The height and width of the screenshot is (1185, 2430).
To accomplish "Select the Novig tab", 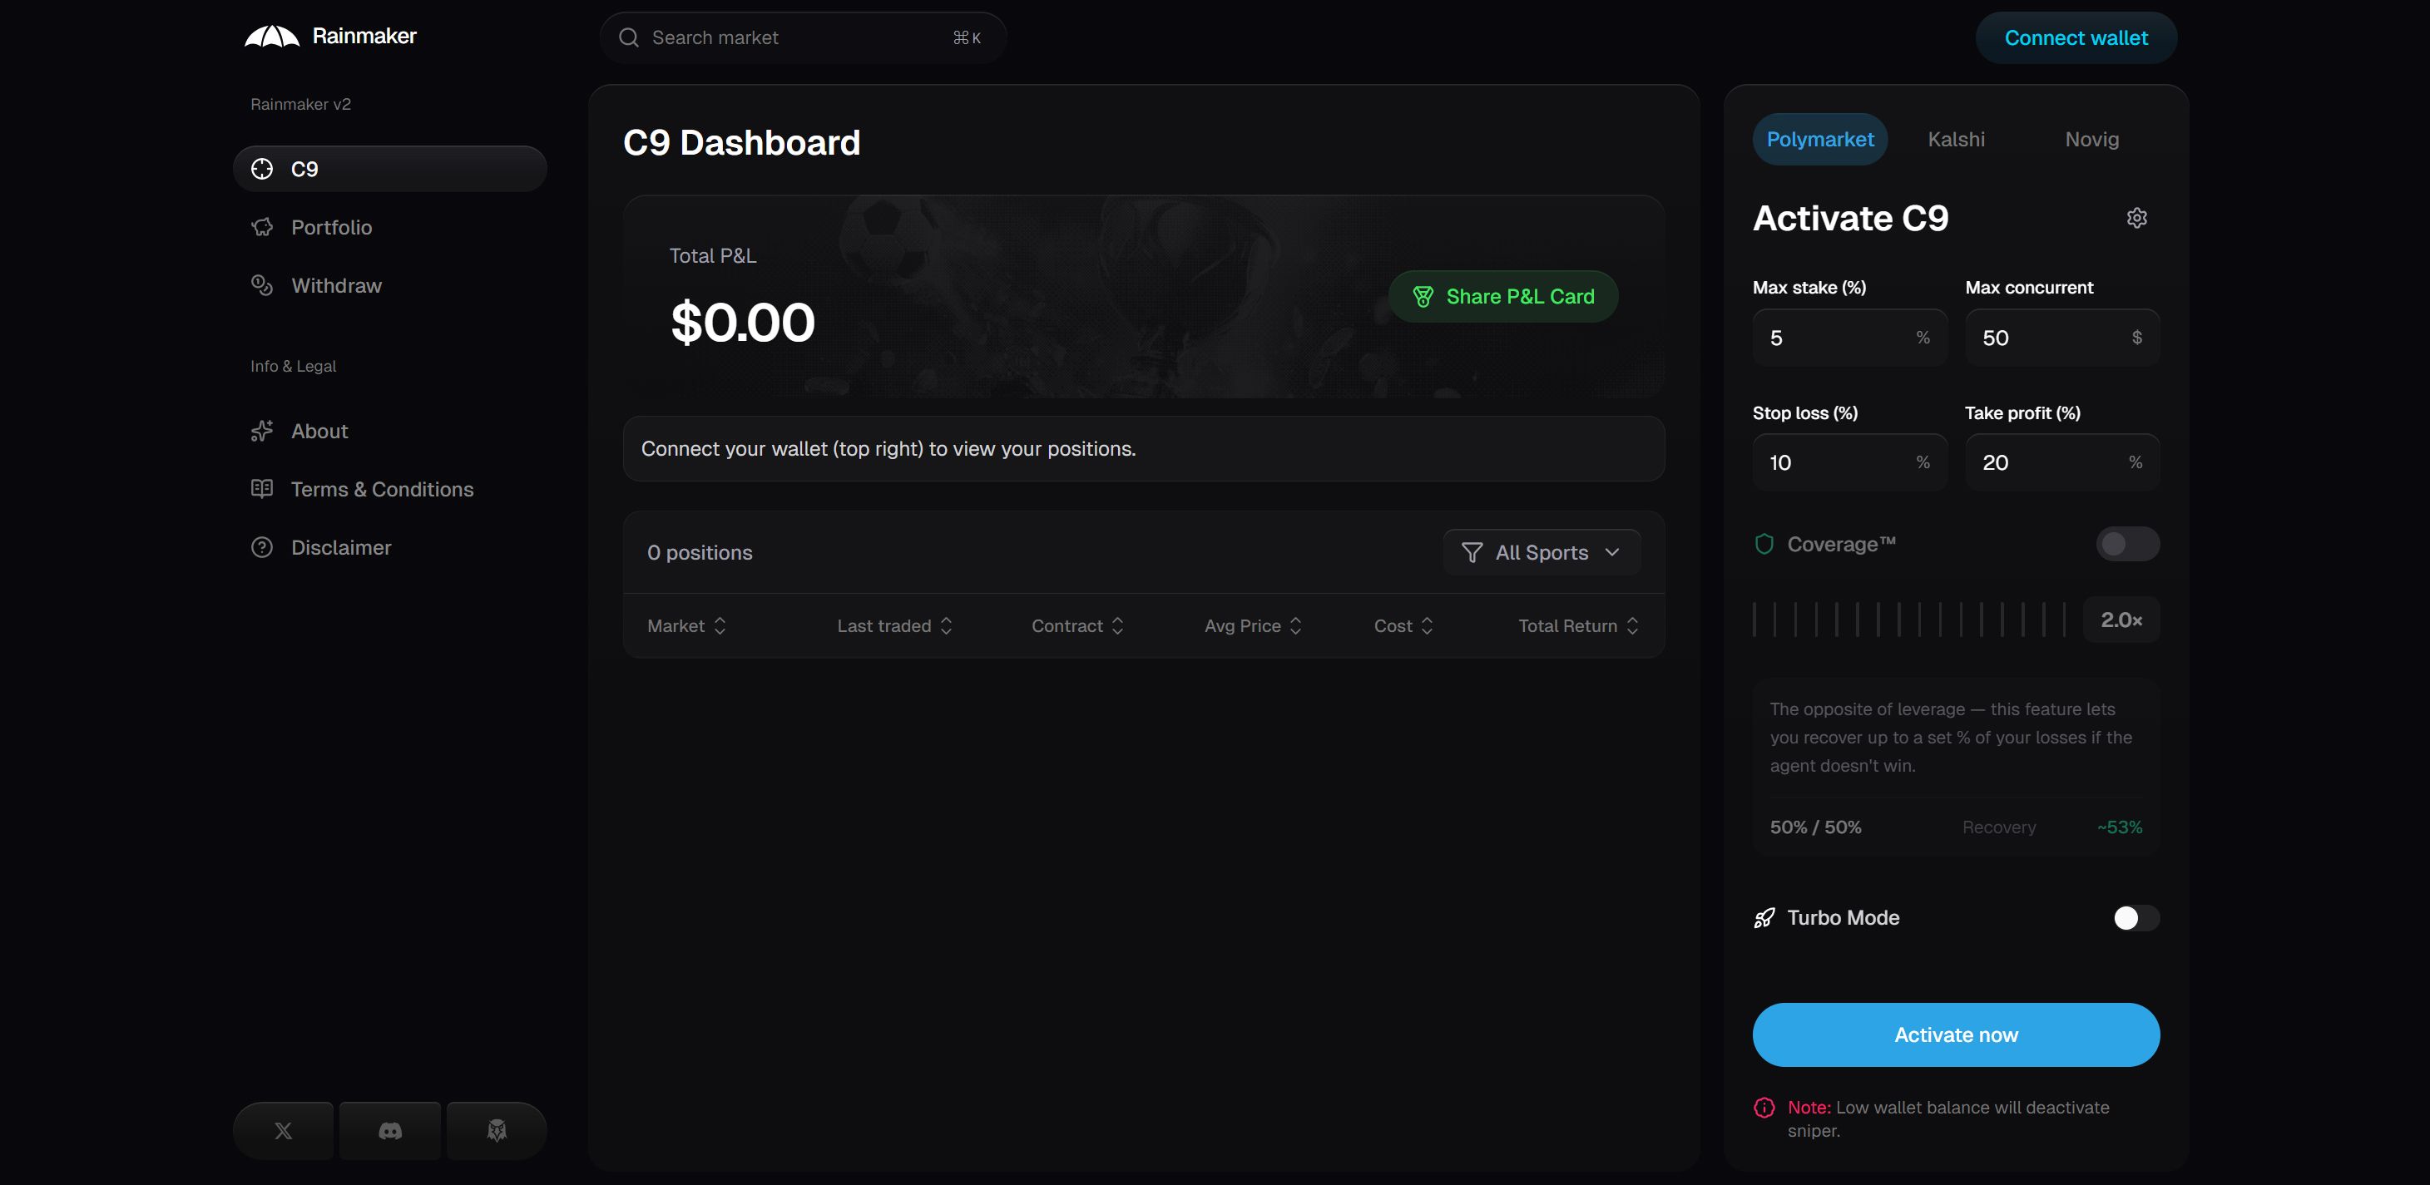I will 2091,140.
